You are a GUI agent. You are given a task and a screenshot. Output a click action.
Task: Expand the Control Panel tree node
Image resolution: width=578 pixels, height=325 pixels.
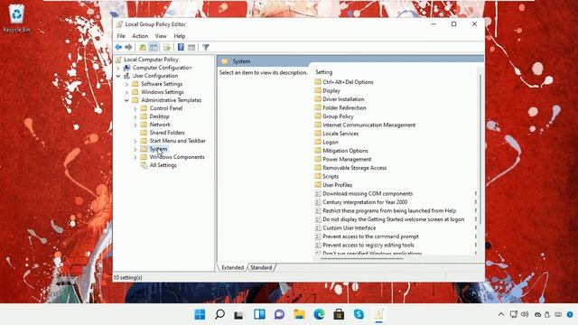point(135,108)
